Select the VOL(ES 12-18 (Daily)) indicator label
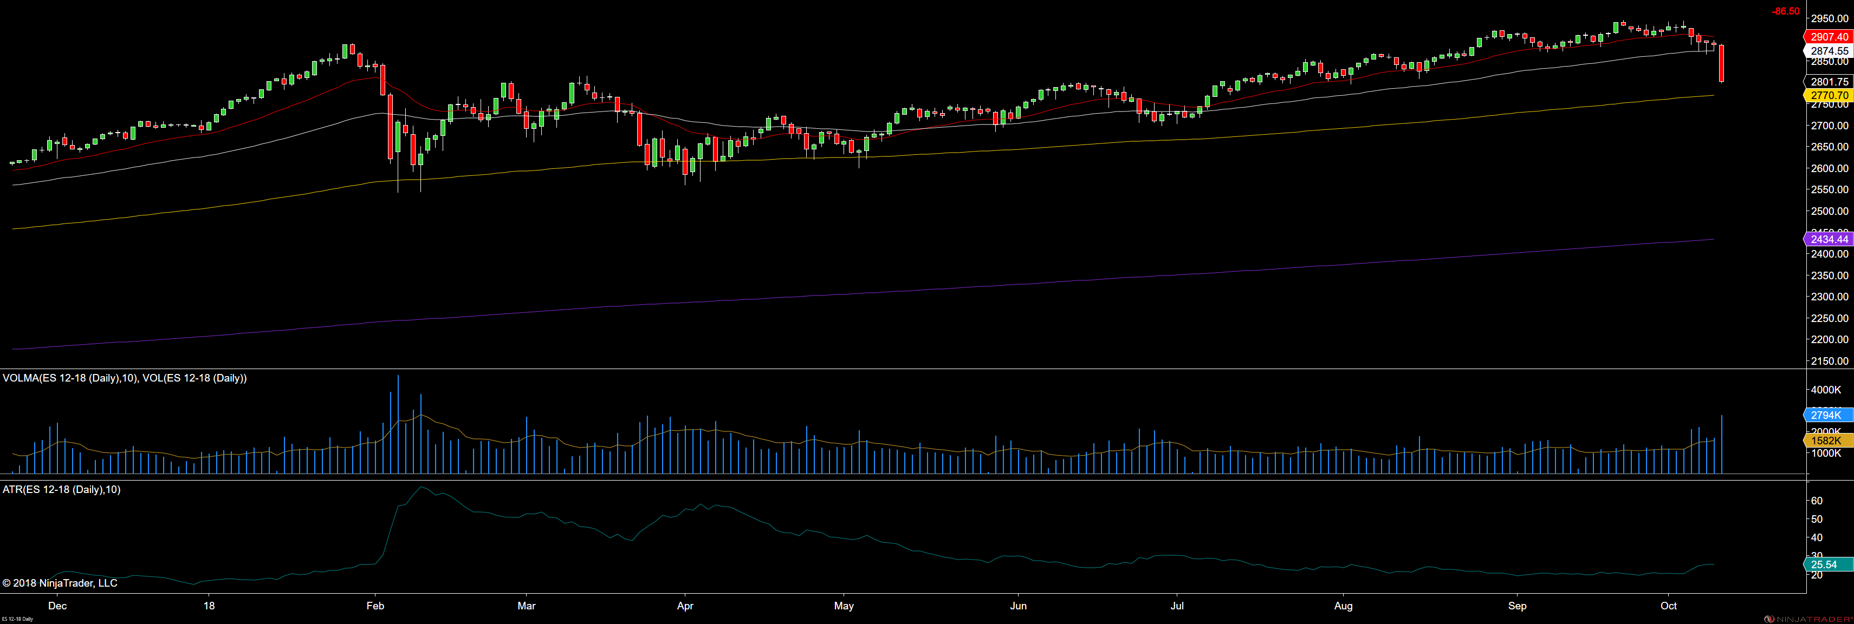Viewport: 1854px width, 624px height. [195, 378]
